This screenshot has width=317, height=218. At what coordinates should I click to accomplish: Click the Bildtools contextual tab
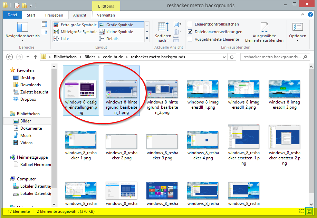click(x=106, y=6)
